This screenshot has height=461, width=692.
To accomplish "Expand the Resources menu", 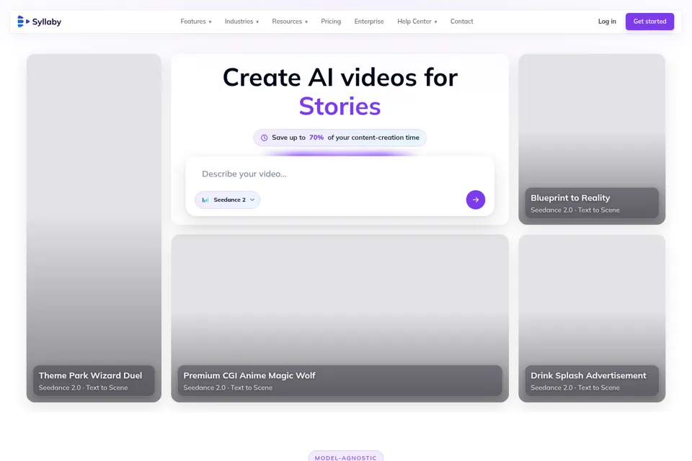I will point(290,21).
